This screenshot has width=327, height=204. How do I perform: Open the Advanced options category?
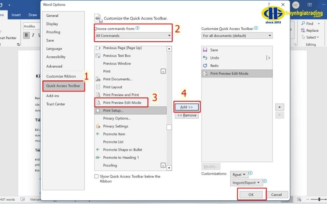[x=54, y=66]
